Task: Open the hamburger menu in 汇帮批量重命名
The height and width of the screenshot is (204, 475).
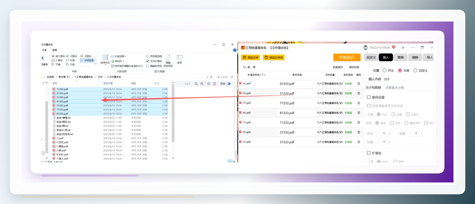Action: click(403, 48)
